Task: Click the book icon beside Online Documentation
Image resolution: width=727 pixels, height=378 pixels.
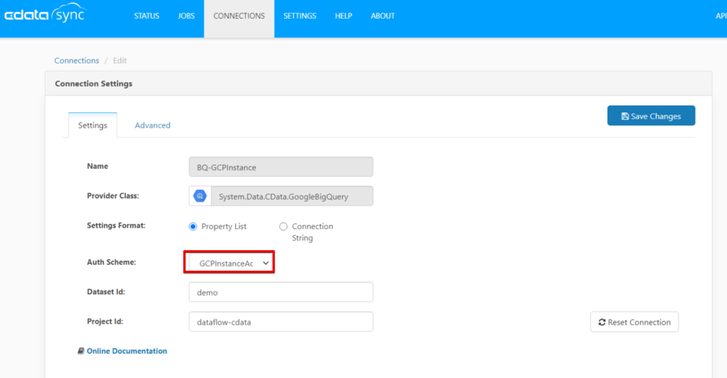Action: [x=81, y=351]
